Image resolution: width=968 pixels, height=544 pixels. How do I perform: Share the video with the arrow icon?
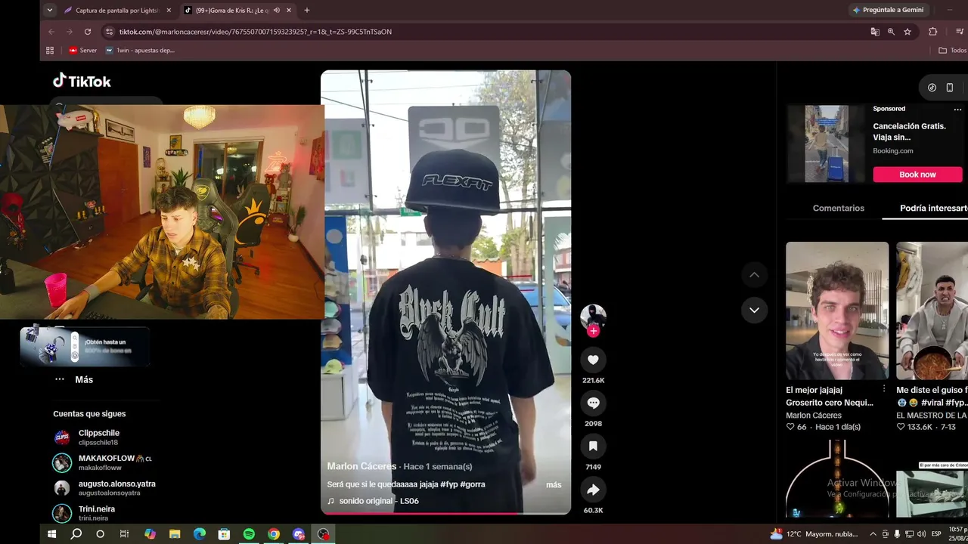[x=593, y=490]
